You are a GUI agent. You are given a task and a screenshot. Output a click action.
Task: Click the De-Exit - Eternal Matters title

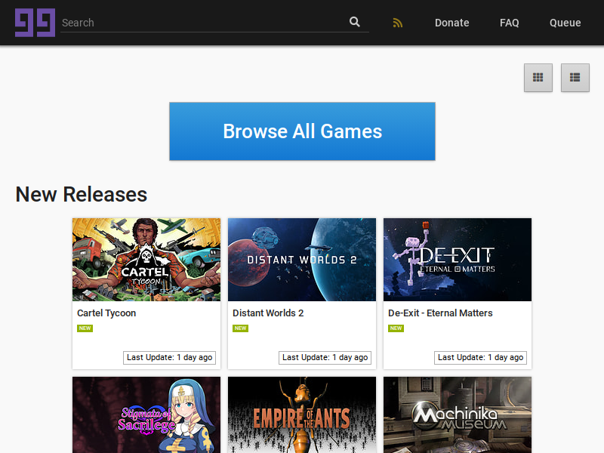click(440, 313)
